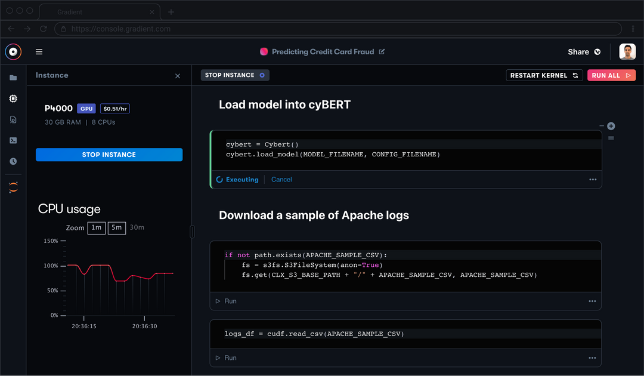Select the 5m zoom on the CPU chart

[116, 227]
